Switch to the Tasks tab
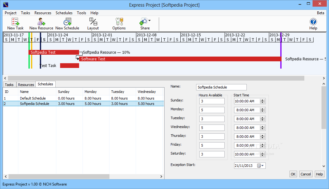The width and height of the screenshot is (329, 189). [x=9, y=85]
